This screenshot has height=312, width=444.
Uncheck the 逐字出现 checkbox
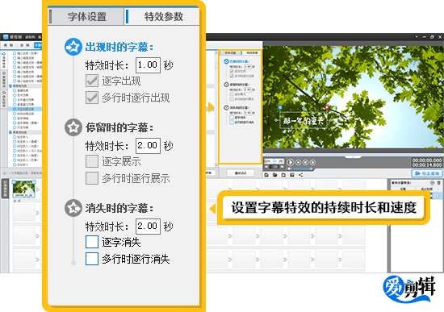(92, 81)
